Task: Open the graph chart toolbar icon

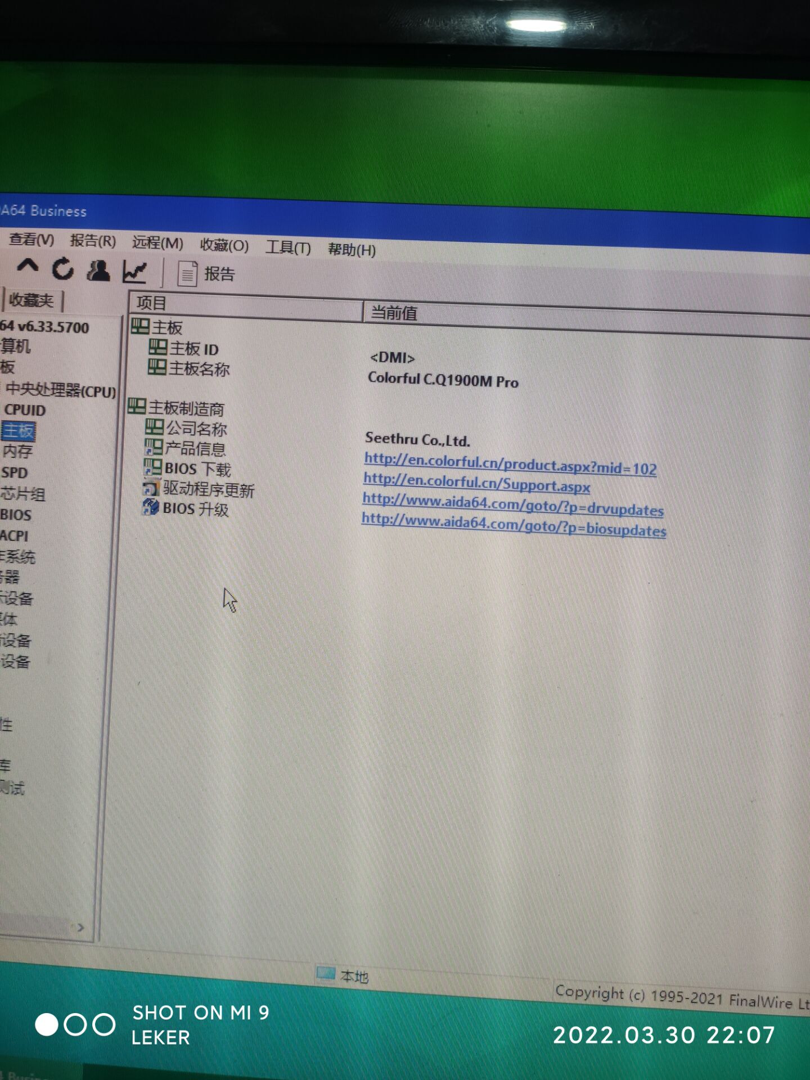Action: point(134,272)
